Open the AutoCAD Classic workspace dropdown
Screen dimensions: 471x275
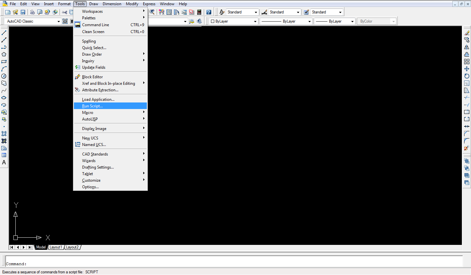pos(58,21)
